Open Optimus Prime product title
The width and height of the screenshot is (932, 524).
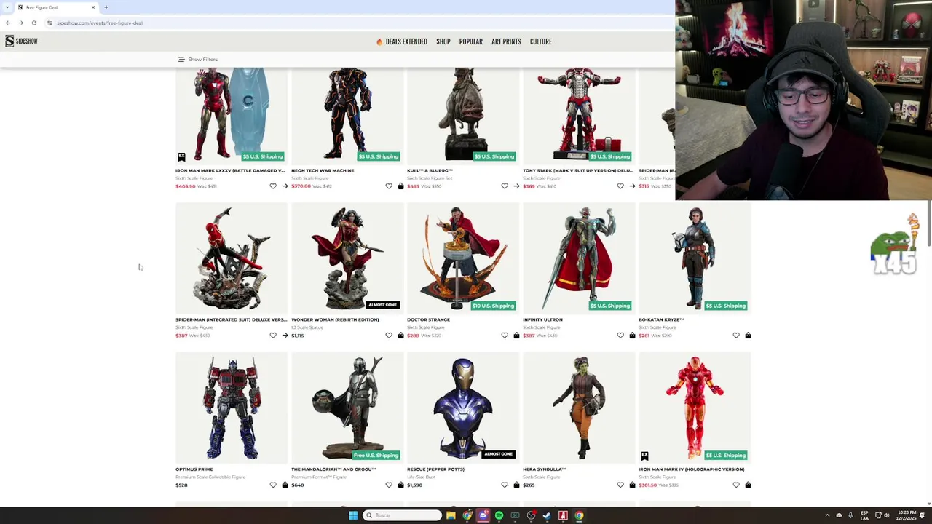click(194, 469)
